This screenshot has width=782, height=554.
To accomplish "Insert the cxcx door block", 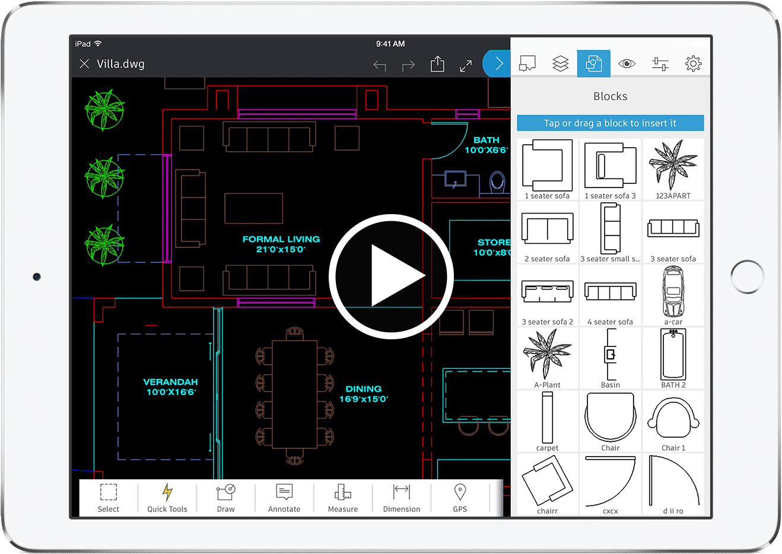I will 610,484.
